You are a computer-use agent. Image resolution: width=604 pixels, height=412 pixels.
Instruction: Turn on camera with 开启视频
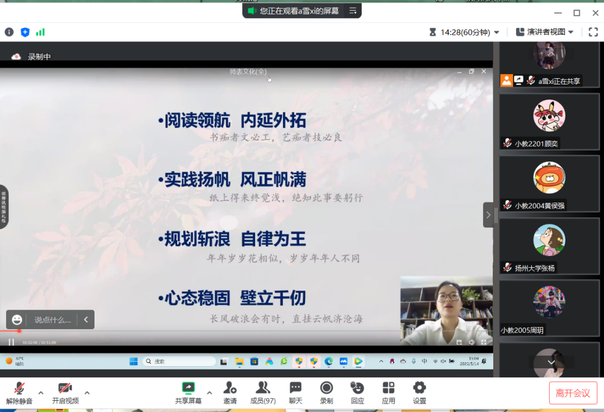[x=65, y=392]
